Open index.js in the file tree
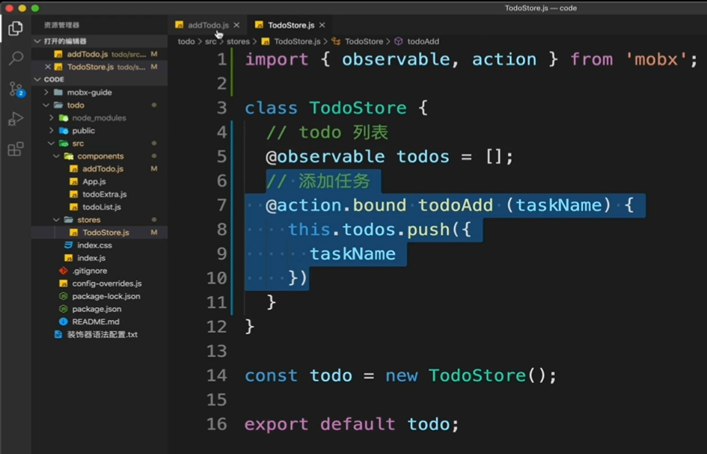 pyautogui.click(x=100, y=258)
